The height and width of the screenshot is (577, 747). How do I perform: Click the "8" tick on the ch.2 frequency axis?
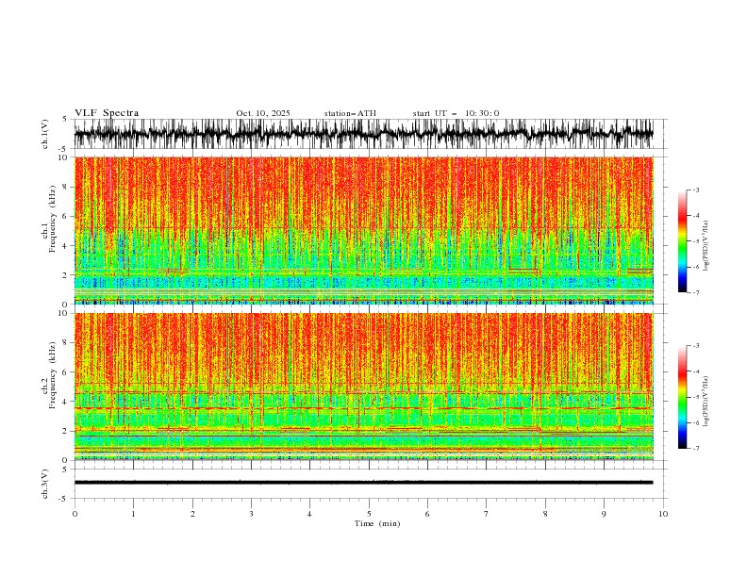(66, 343)
